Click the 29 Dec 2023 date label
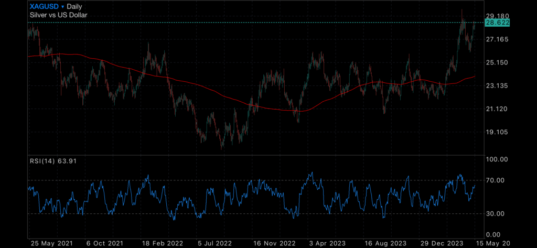This screenshot has width=537, height=248. point(441,243)
